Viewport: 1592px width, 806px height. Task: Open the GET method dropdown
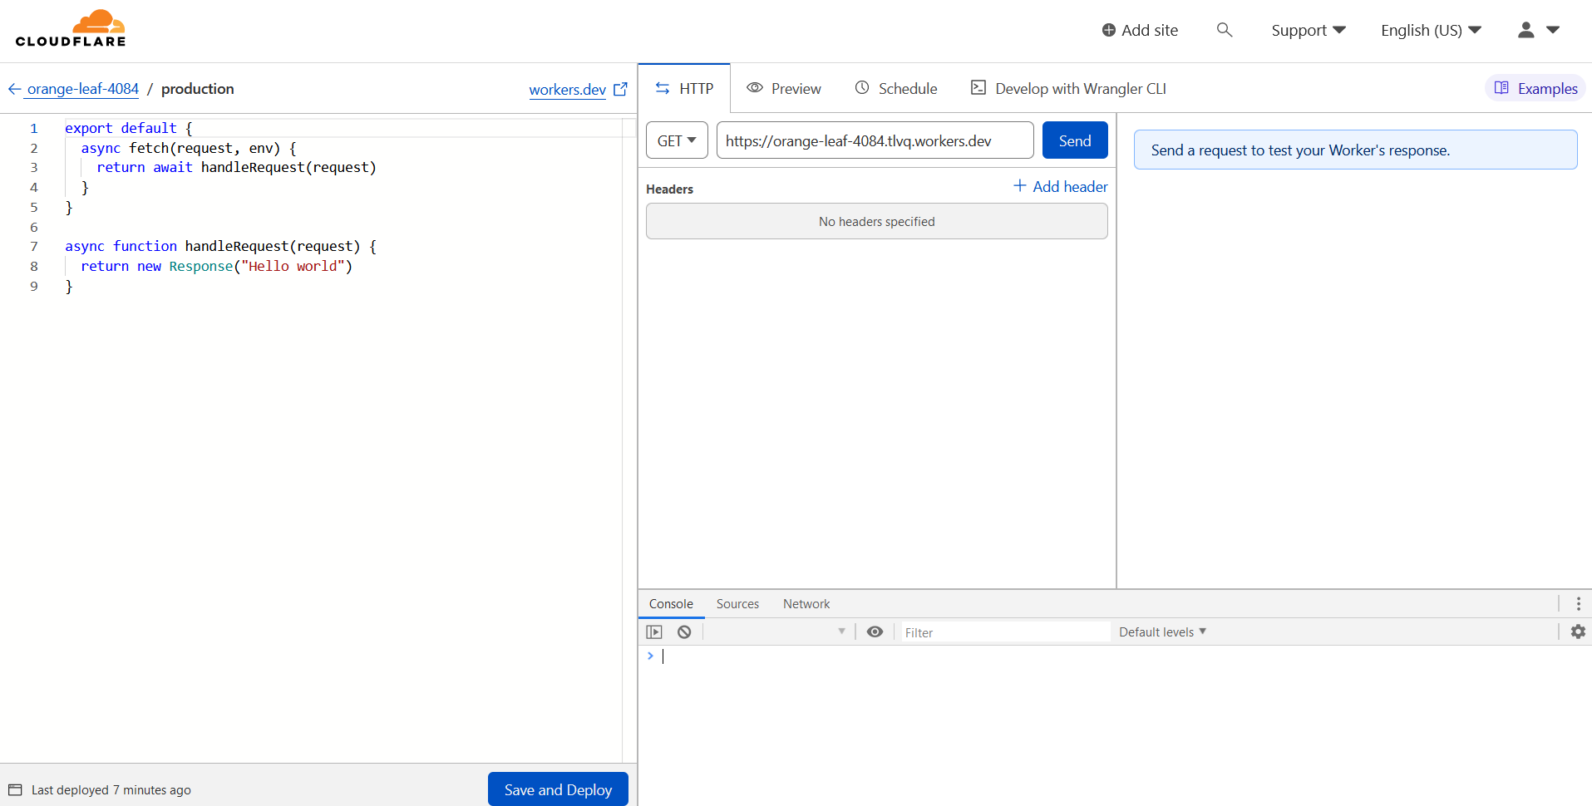[x=676, y=140]
